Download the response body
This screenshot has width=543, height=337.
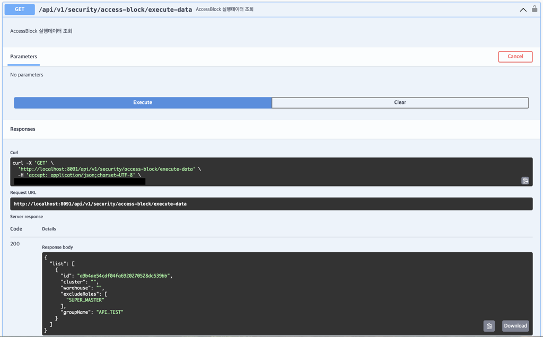[515, 326]
